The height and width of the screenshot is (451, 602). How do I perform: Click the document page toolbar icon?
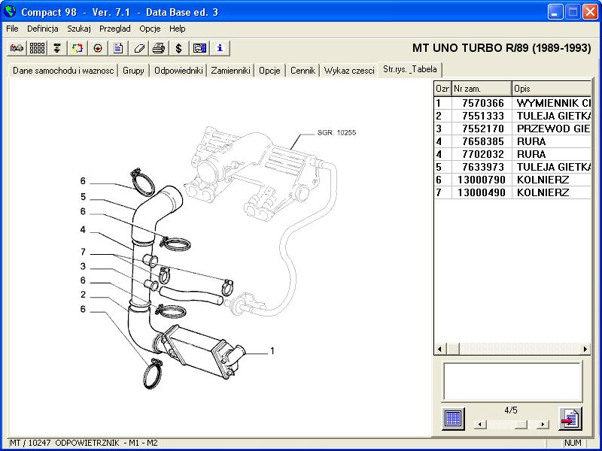coord(118,48)
